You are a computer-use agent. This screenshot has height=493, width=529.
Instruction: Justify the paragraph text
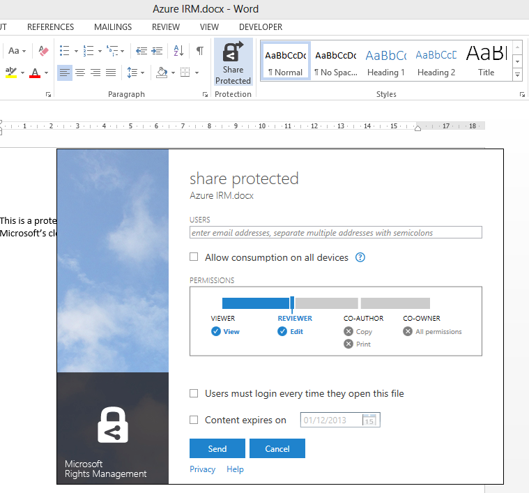[x=111, y=73]
